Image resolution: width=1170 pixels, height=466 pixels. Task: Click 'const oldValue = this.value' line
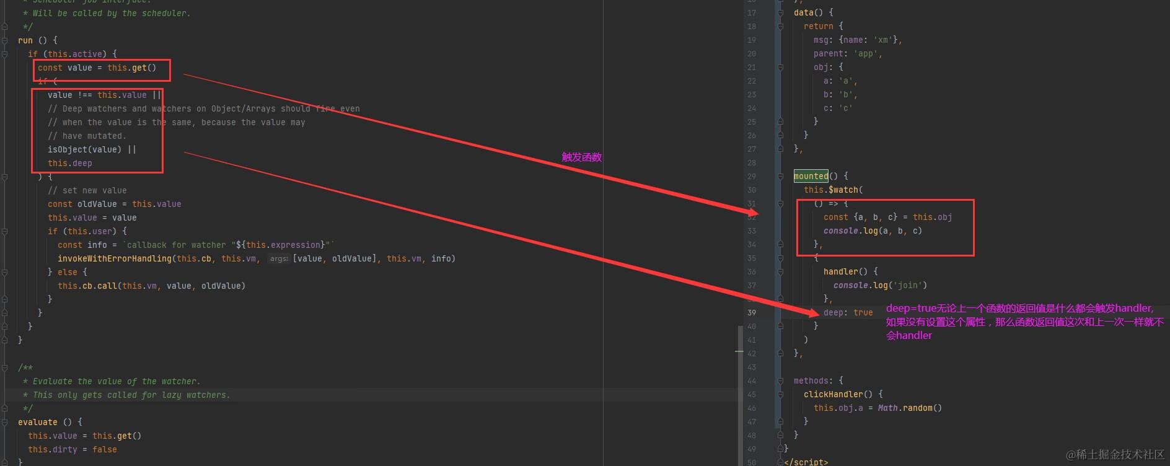(114, 204)
